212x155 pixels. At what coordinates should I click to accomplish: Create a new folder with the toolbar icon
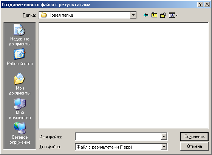tap(163, 15)
